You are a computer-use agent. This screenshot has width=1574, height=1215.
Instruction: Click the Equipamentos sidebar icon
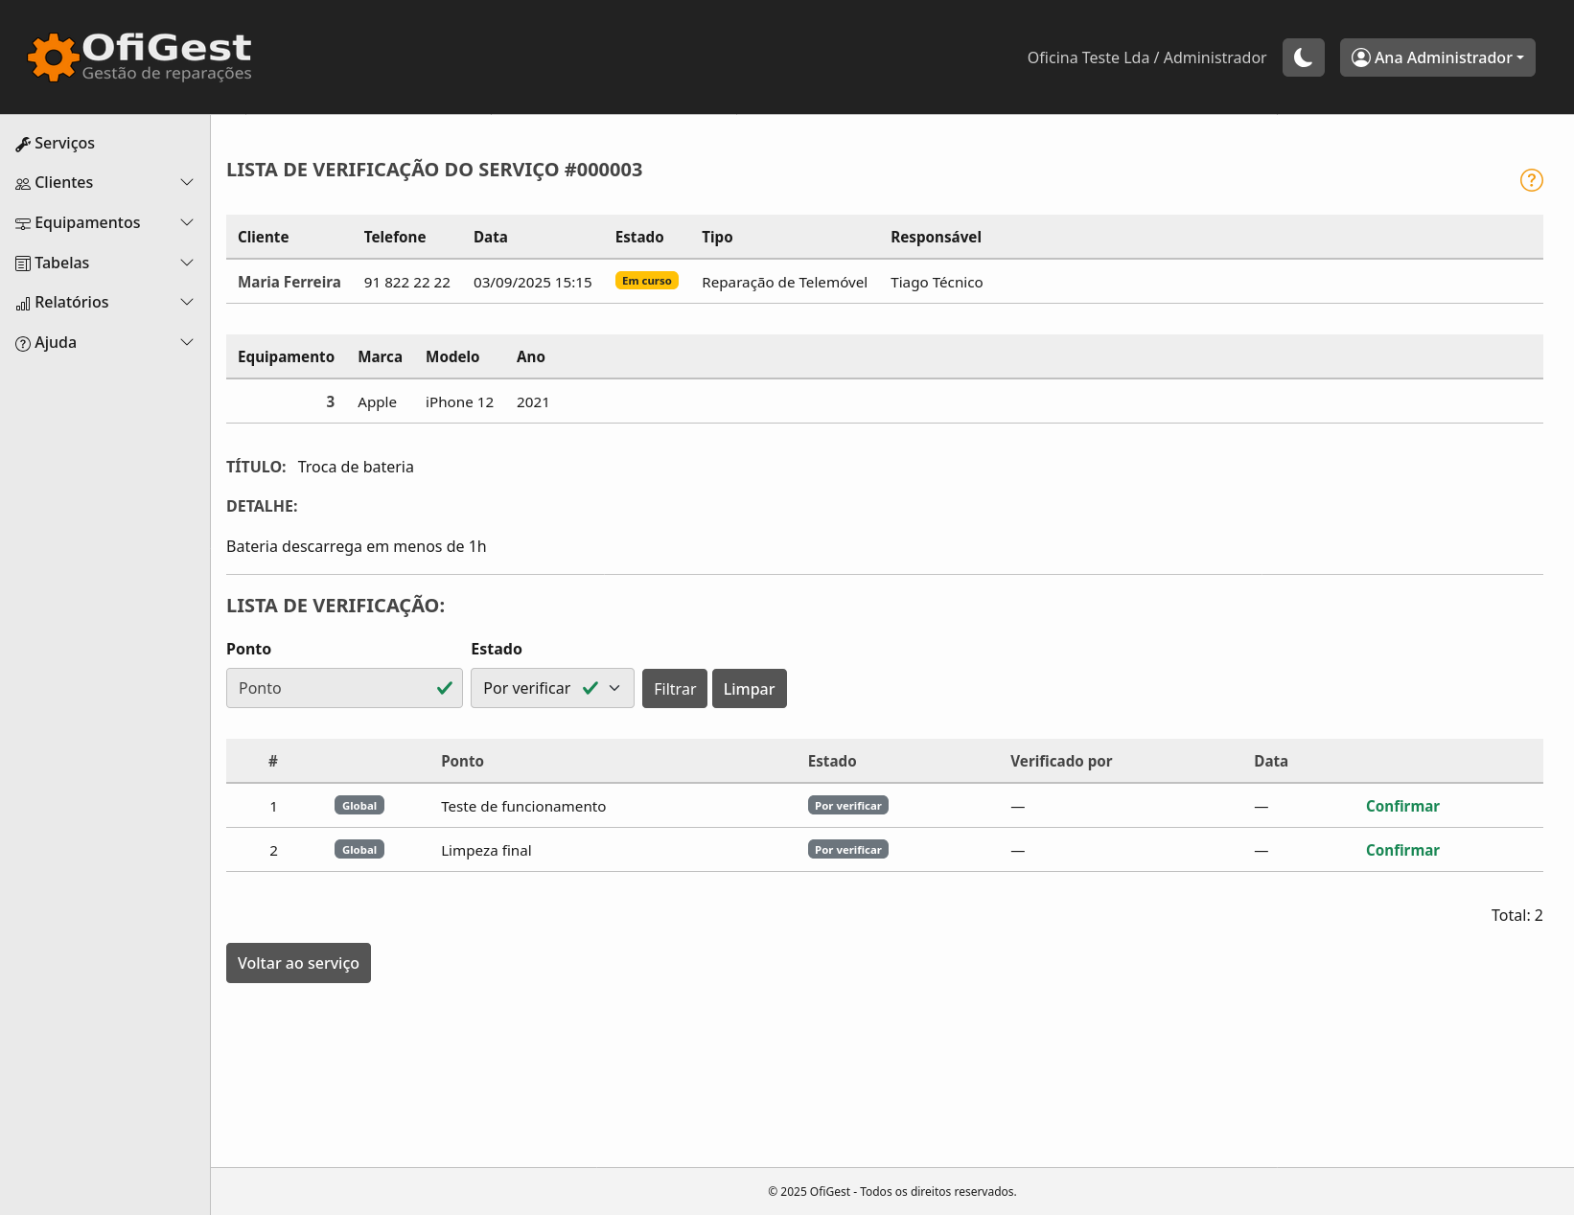click(x=23, y=223)
